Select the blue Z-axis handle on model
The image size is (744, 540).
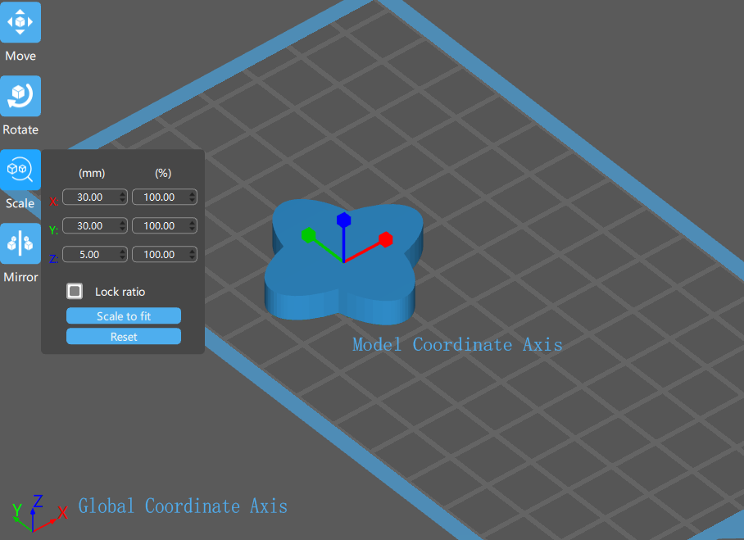pyautogui.click(x=344, y=220)
